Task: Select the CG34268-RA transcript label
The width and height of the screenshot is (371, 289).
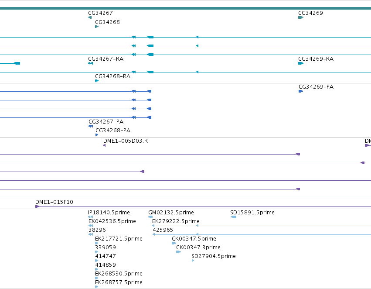Action: [112, 76]
